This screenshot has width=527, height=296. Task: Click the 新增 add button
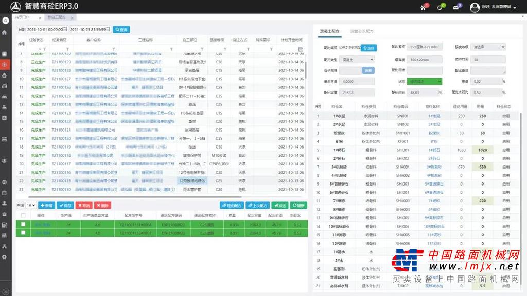tap(46, 206)
